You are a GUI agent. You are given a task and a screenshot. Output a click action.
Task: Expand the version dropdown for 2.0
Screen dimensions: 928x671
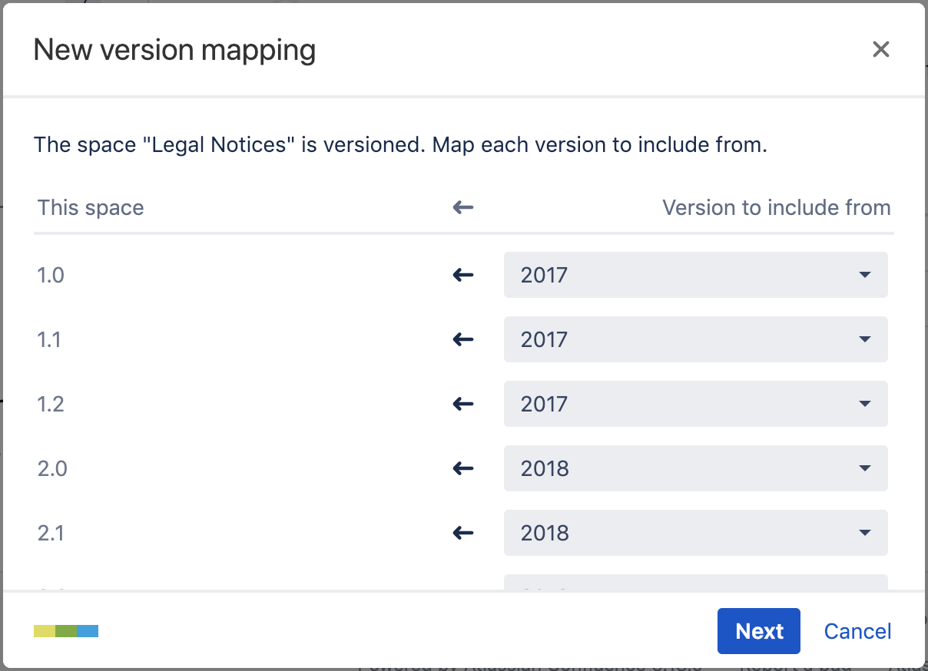coord(695,468)
